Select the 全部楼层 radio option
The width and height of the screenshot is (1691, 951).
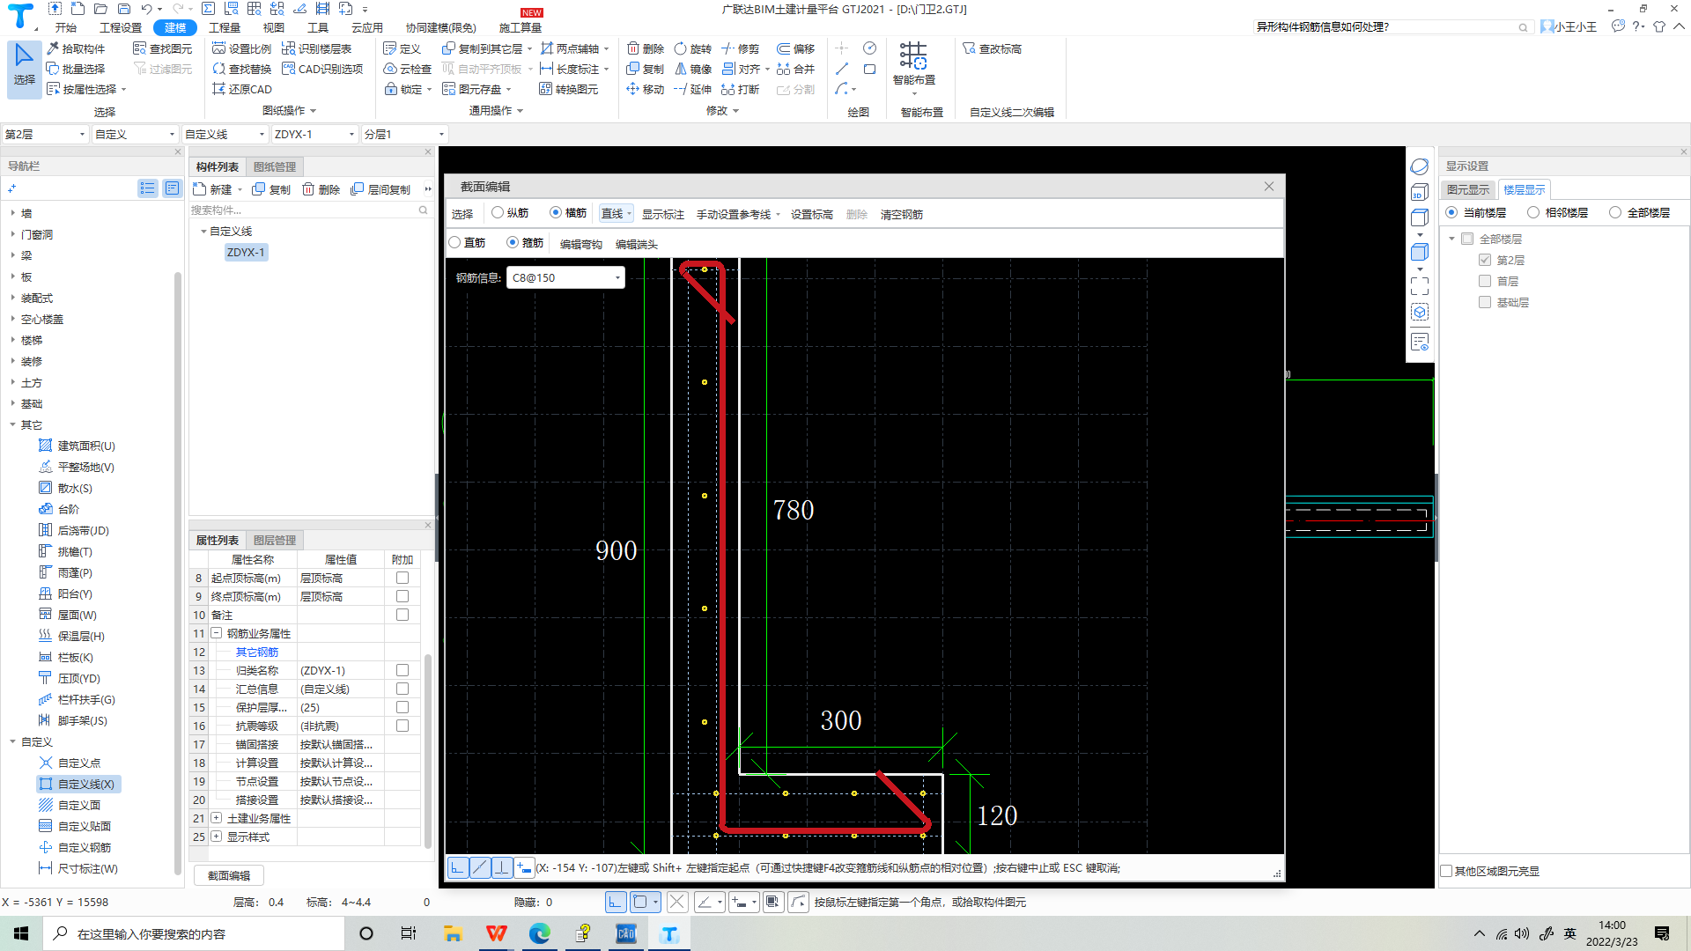coord(1615,212)
